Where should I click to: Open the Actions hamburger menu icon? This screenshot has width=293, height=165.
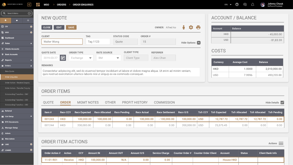coord(281,143)
